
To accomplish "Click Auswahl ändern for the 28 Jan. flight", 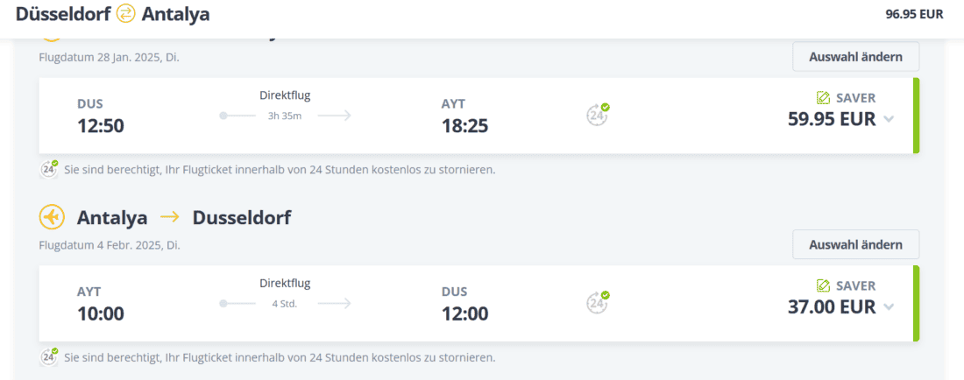I will [x=855, y=57].
